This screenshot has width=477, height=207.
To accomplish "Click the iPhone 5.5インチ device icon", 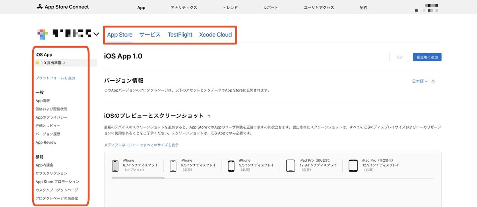I will click(231, 166).
